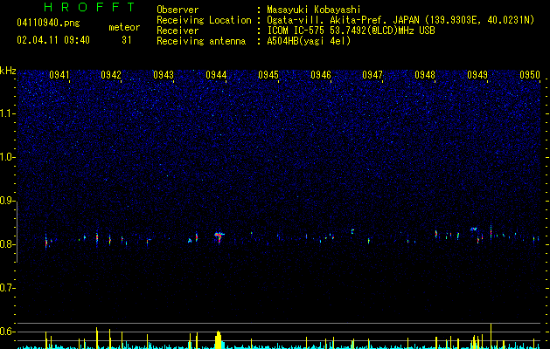Viewport: 550px width, 349px height.
Task: Click the 1.0 frequency axis label
Action: click(8, 157)
